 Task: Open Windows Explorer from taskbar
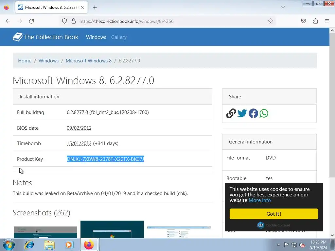point(49,245)
